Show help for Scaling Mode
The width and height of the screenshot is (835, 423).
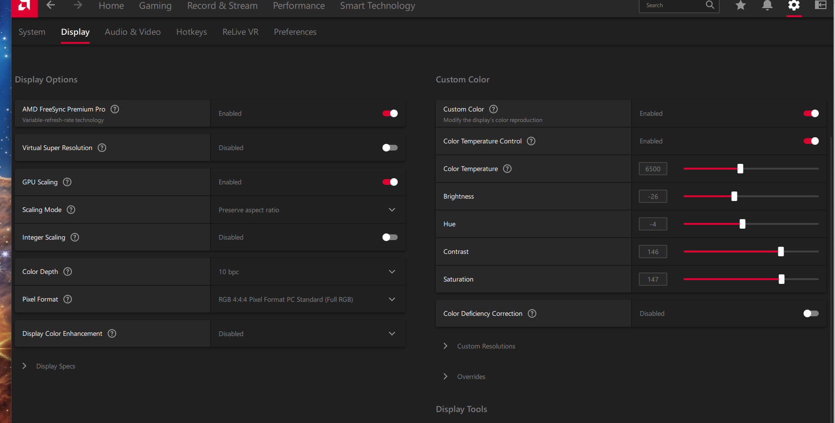click(x=71, y=210)
